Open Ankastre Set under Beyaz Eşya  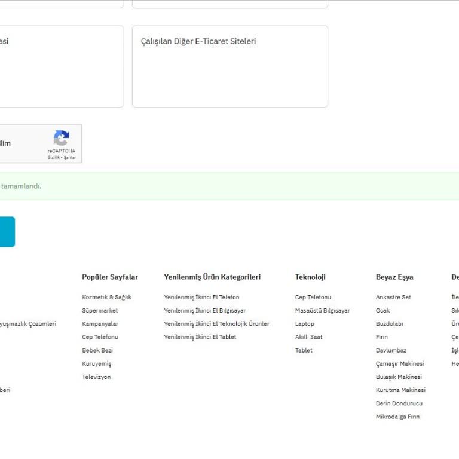393,297
